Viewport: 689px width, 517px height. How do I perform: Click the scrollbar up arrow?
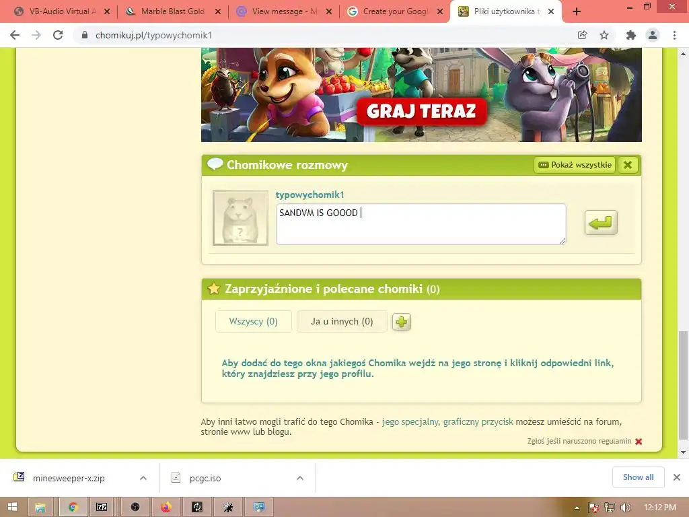point(683,54)
